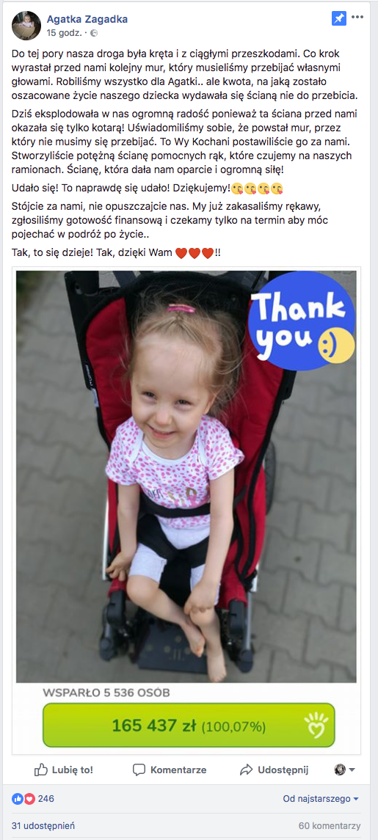
Task: Click the red heart reaction icon
Action: coord(29,799)
